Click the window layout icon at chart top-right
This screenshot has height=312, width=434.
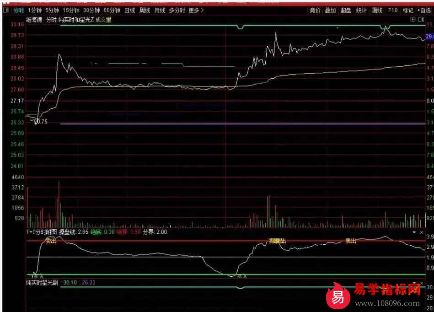(420, 20)
